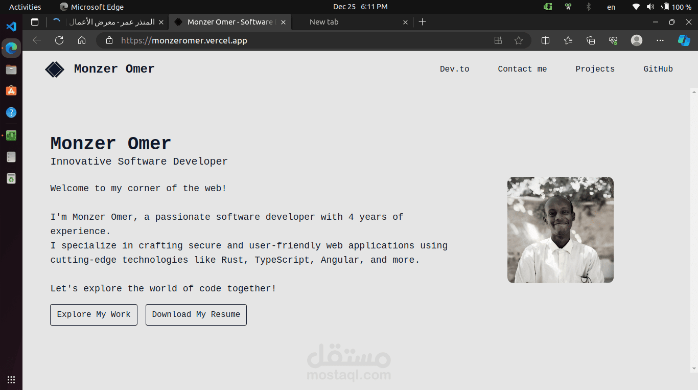
Task: Switch to the New tab tab
Action: [352, 22]
